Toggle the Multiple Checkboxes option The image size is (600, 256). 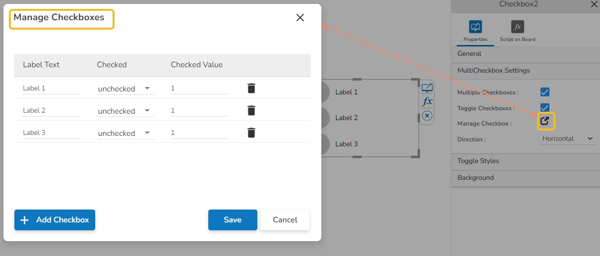[545, 92]
